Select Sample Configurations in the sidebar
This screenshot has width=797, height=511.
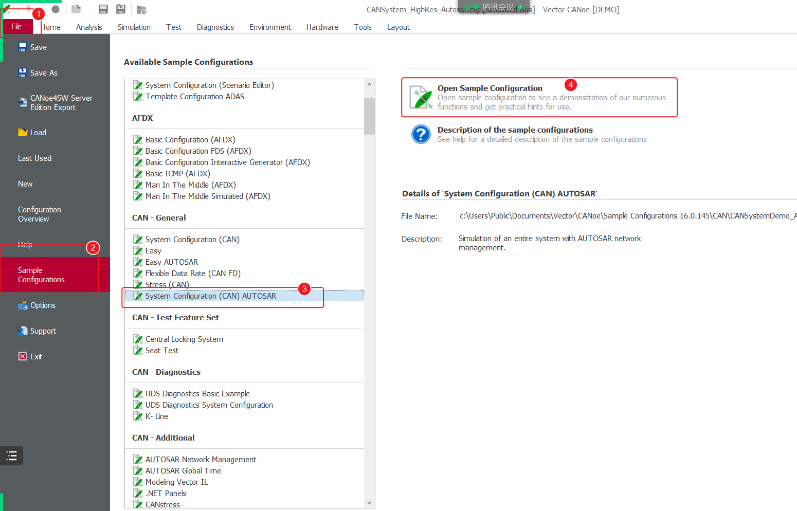pyautogui.click(x=55, y=275)
